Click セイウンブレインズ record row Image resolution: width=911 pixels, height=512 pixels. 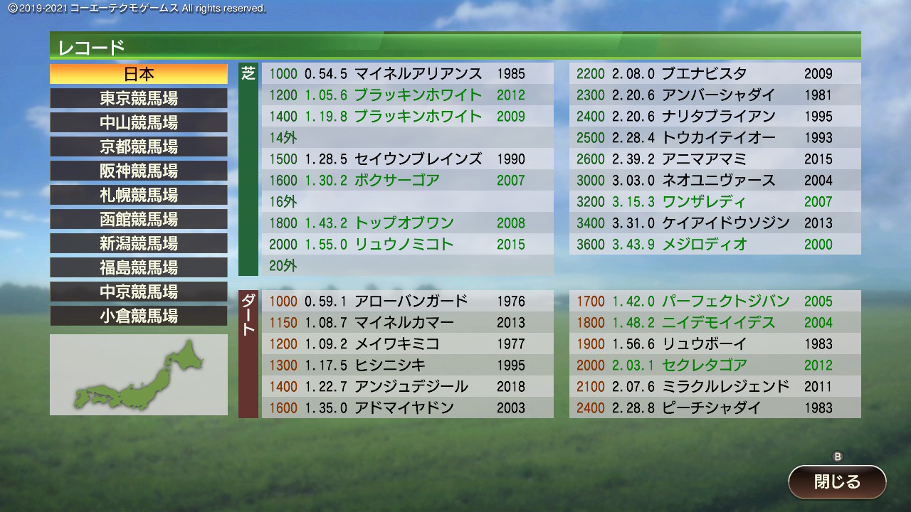(x=408, y=159)
